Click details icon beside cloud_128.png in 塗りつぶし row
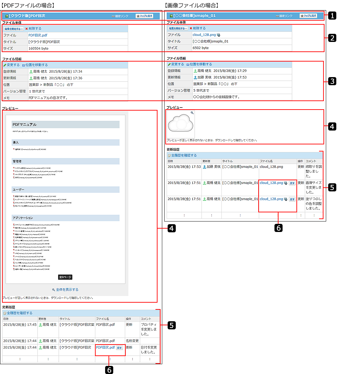The width and height of the screenshot is (338, 374). (286, 199)
